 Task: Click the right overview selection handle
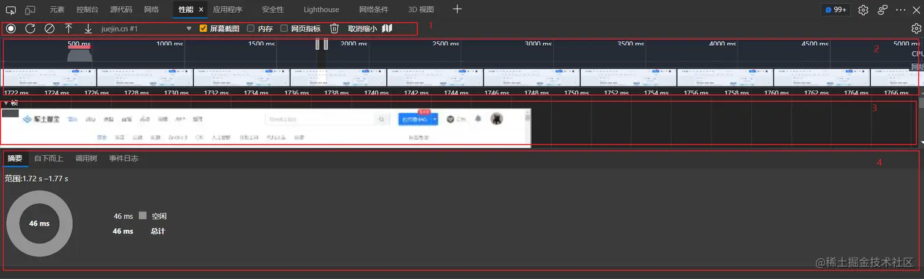(326, 44)
